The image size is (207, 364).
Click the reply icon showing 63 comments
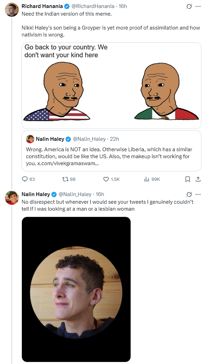point(25,179)
